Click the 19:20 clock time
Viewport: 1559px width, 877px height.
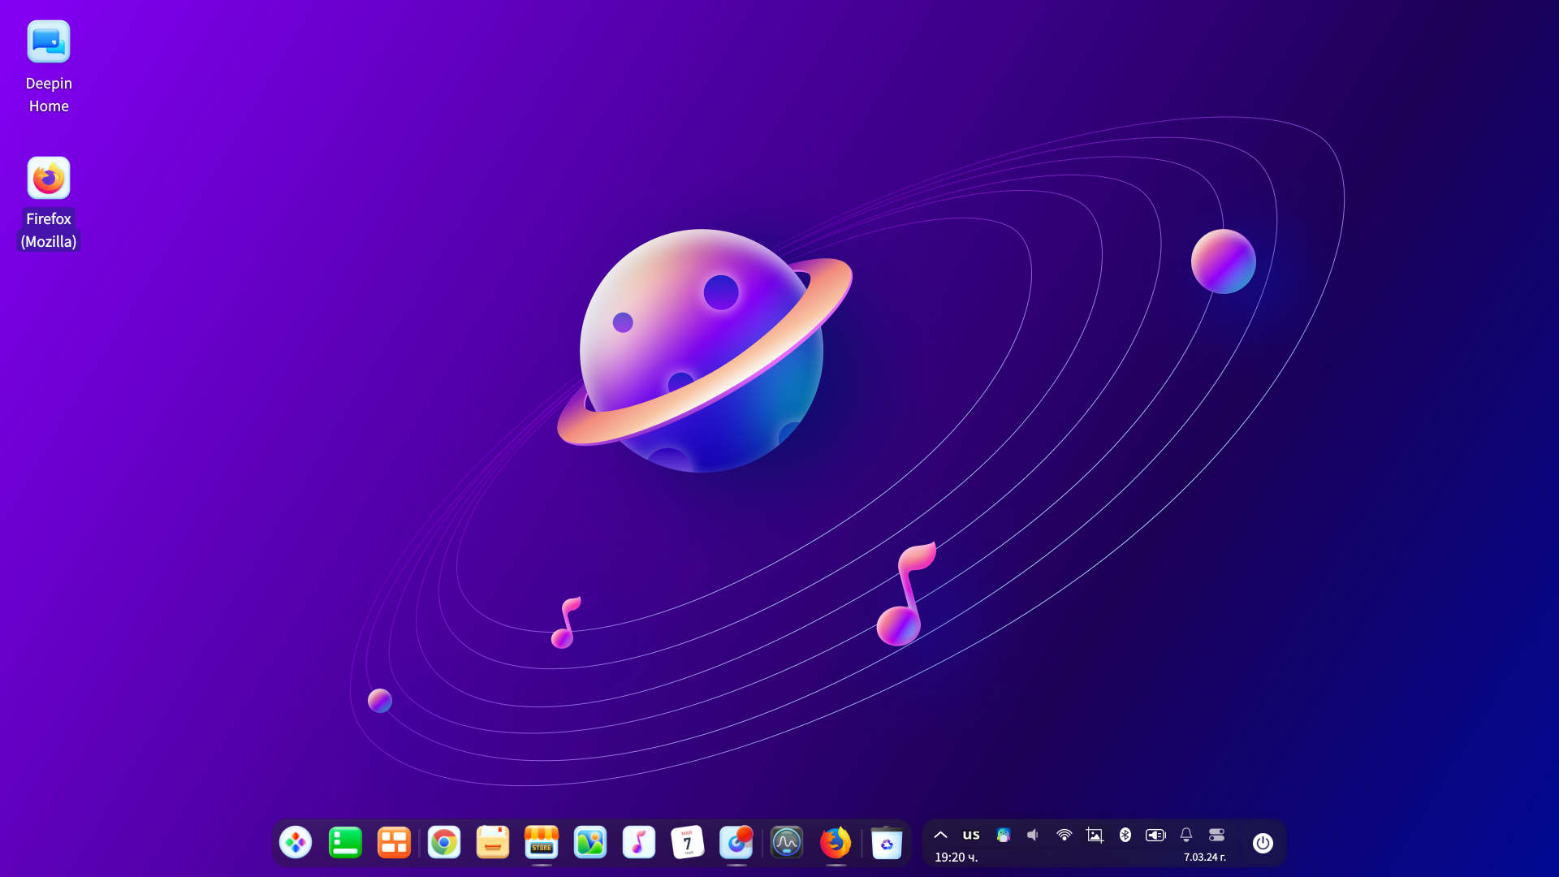pyautogui.click(x=956, y=857)
